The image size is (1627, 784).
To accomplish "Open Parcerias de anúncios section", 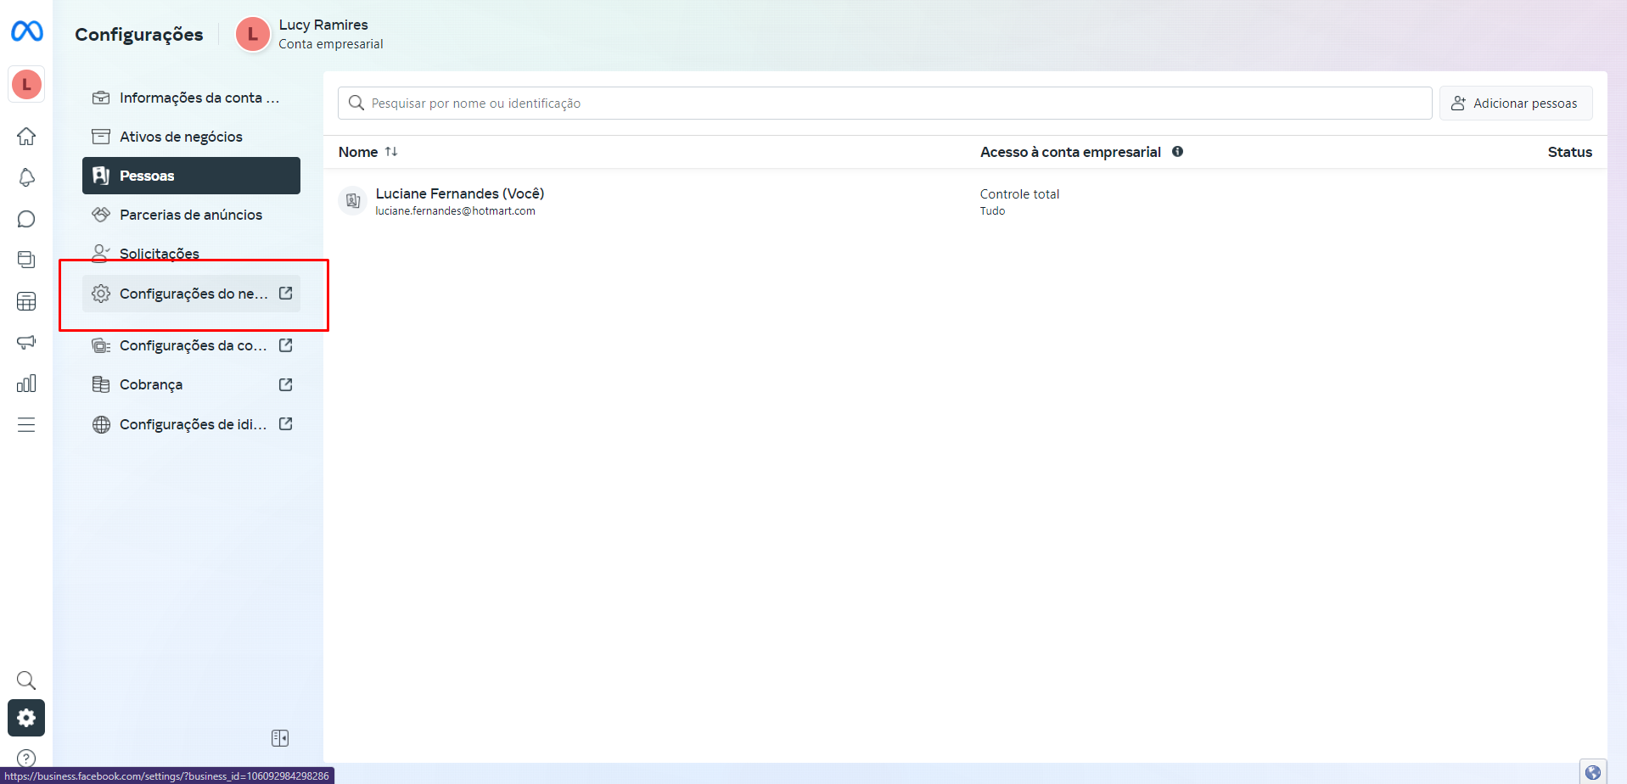I will [x=191, y=215].
